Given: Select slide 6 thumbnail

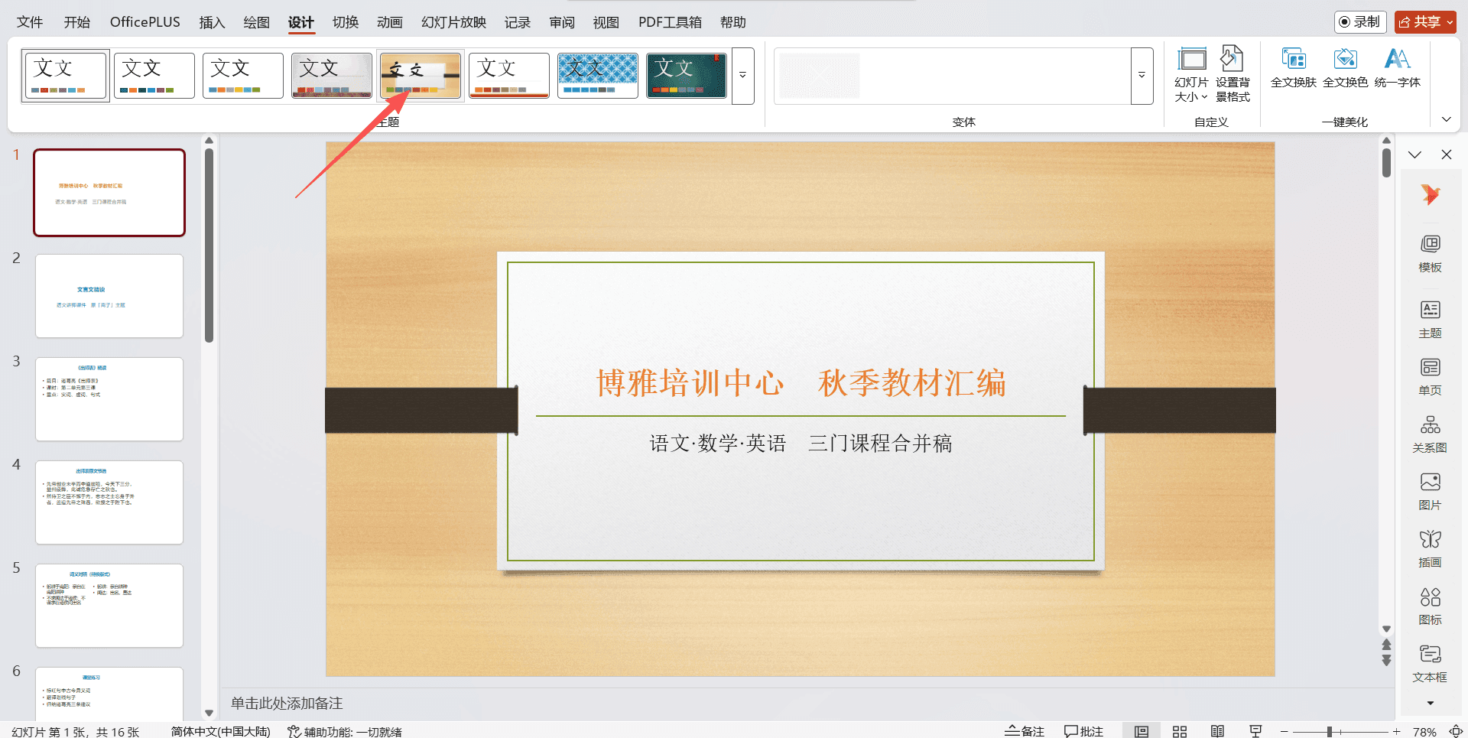Looking at the screenshot, I should coord(109,694).
